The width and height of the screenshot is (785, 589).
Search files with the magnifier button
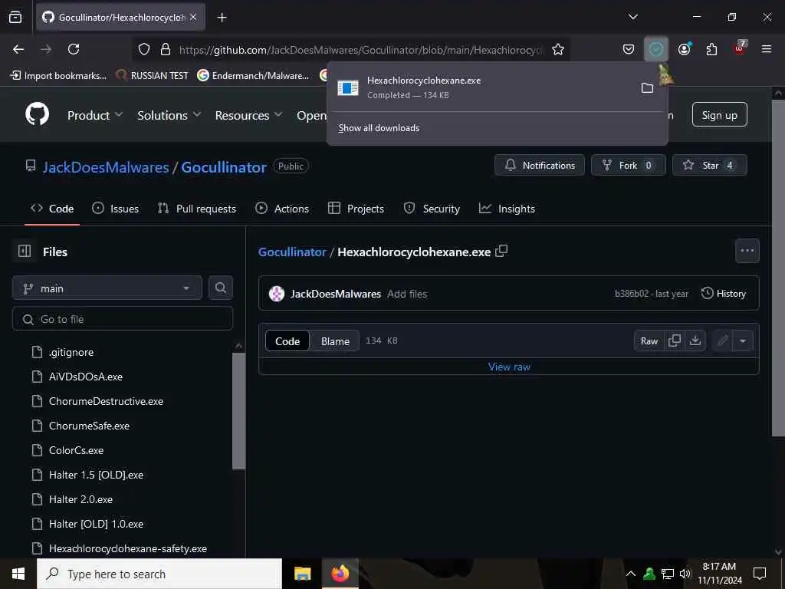pyautogui.click(x=220, y=288)
